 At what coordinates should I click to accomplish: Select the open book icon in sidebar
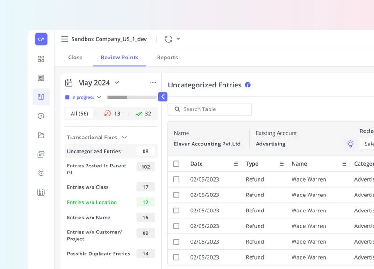41,97
